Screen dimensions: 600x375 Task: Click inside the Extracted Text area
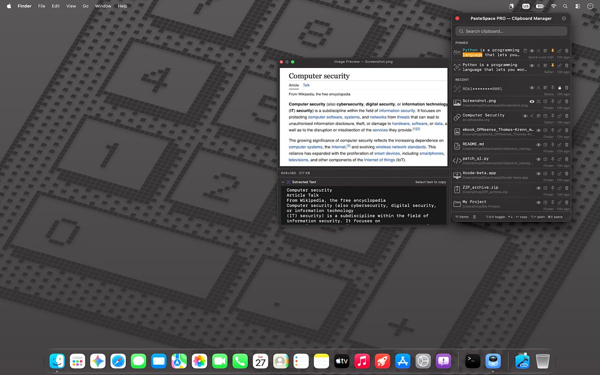tap(363, 206)
